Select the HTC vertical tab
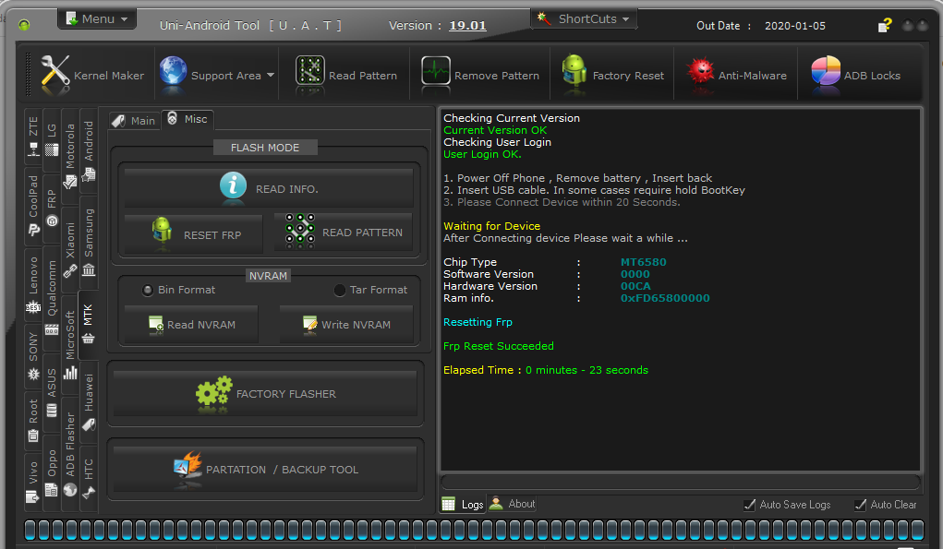Viewport: 943px width, 549px height. (x=89, y=478)
